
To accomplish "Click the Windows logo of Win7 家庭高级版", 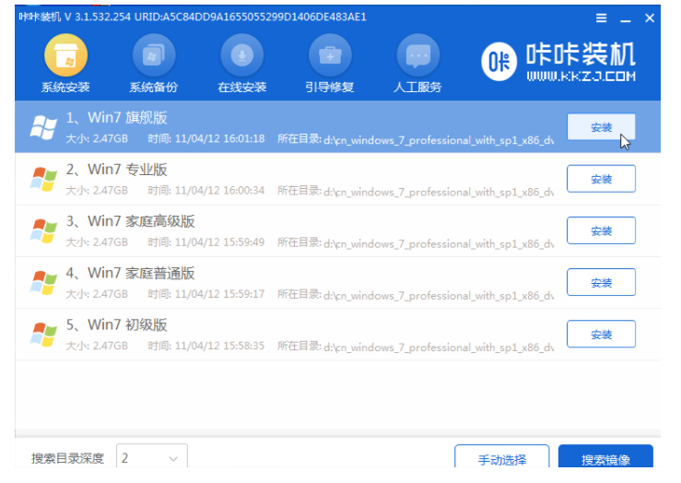I will [x=43, y=231].
